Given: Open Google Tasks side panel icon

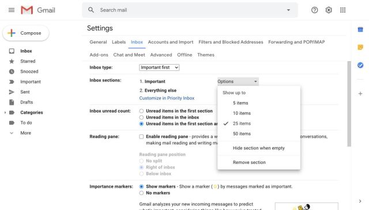Looking at the screenshot, I should [x=360, y=65].
